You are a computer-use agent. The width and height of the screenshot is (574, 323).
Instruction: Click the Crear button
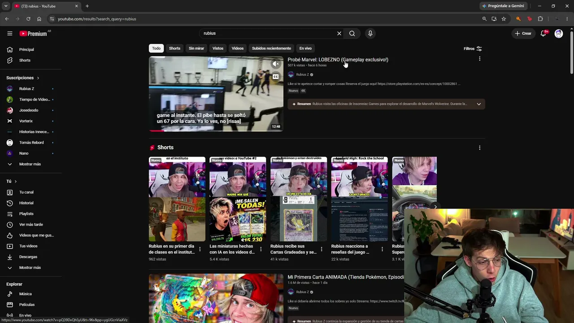tap(523, 33)
